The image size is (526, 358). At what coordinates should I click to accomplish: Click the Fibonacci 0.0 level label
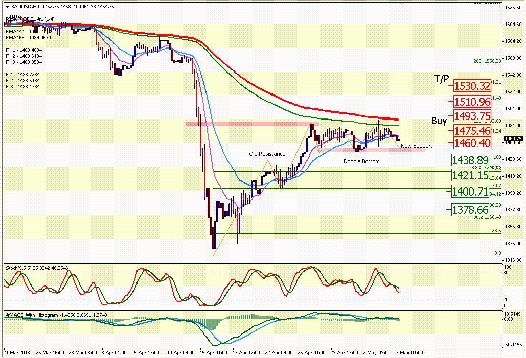(x=498, y=253)
